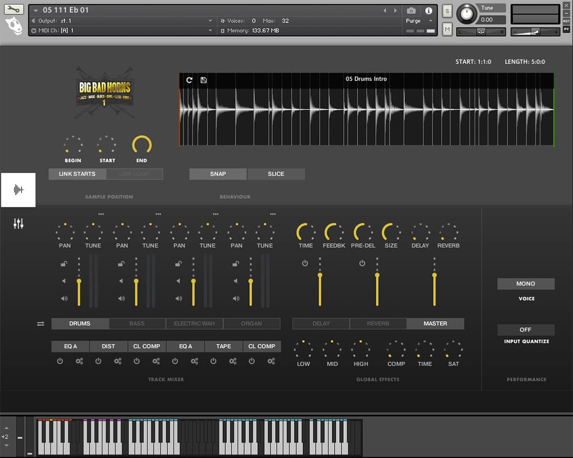Click the swap arrows icon left of DRUMS
This screenshot has width=573, height=458.
[41, 324]
